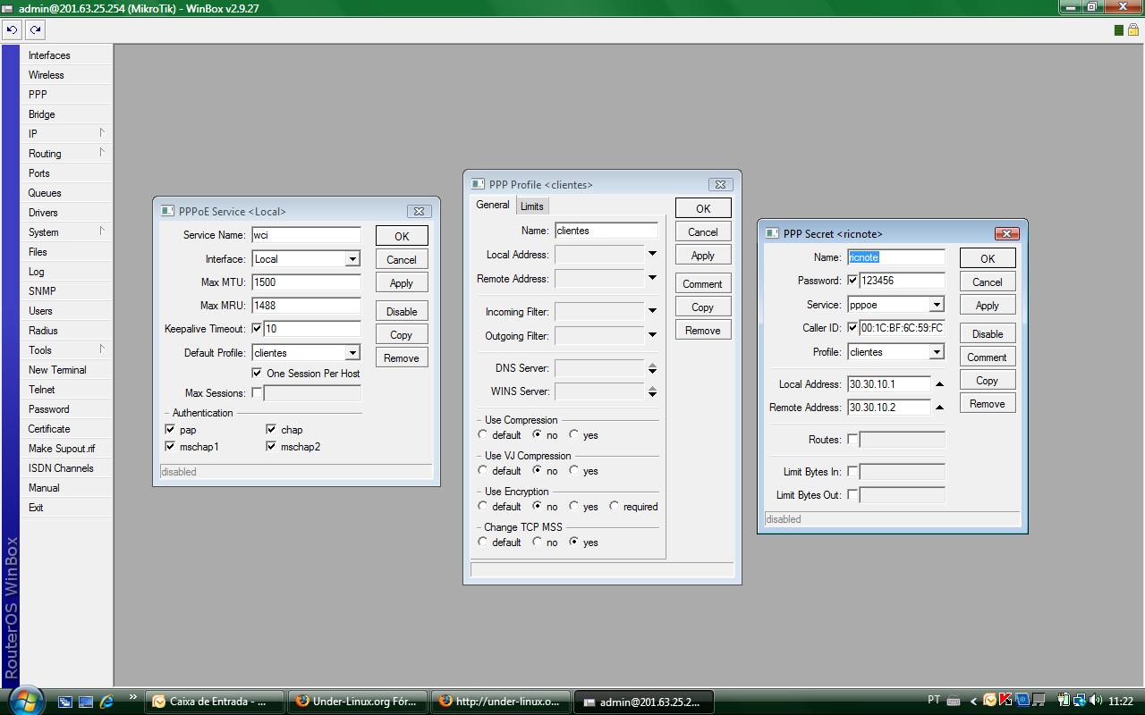Toggle the Password checkbox in PPP Secret

[x=852, y=281]
